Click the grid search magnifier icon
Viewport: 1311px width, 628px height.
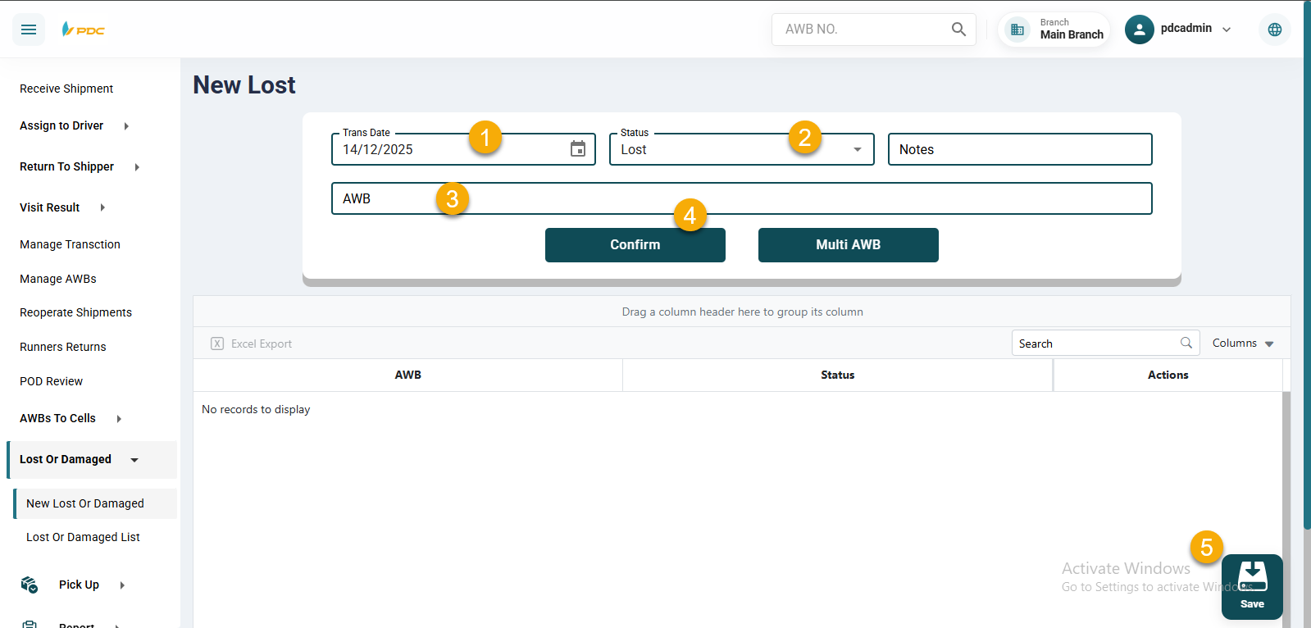click(x=1186, y=343)
